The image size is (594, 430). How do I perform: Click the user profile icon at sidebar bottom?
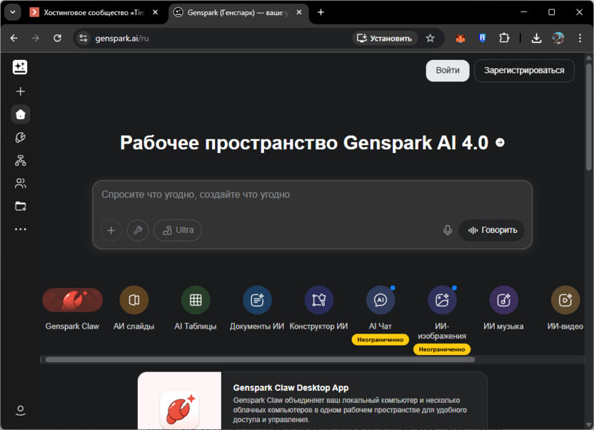21,411
